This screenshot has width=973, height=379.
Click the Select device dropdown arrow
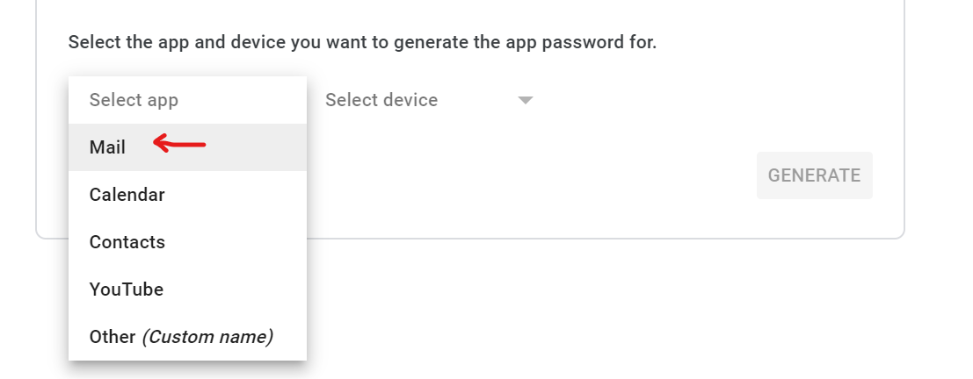click(x=526, y=100)
